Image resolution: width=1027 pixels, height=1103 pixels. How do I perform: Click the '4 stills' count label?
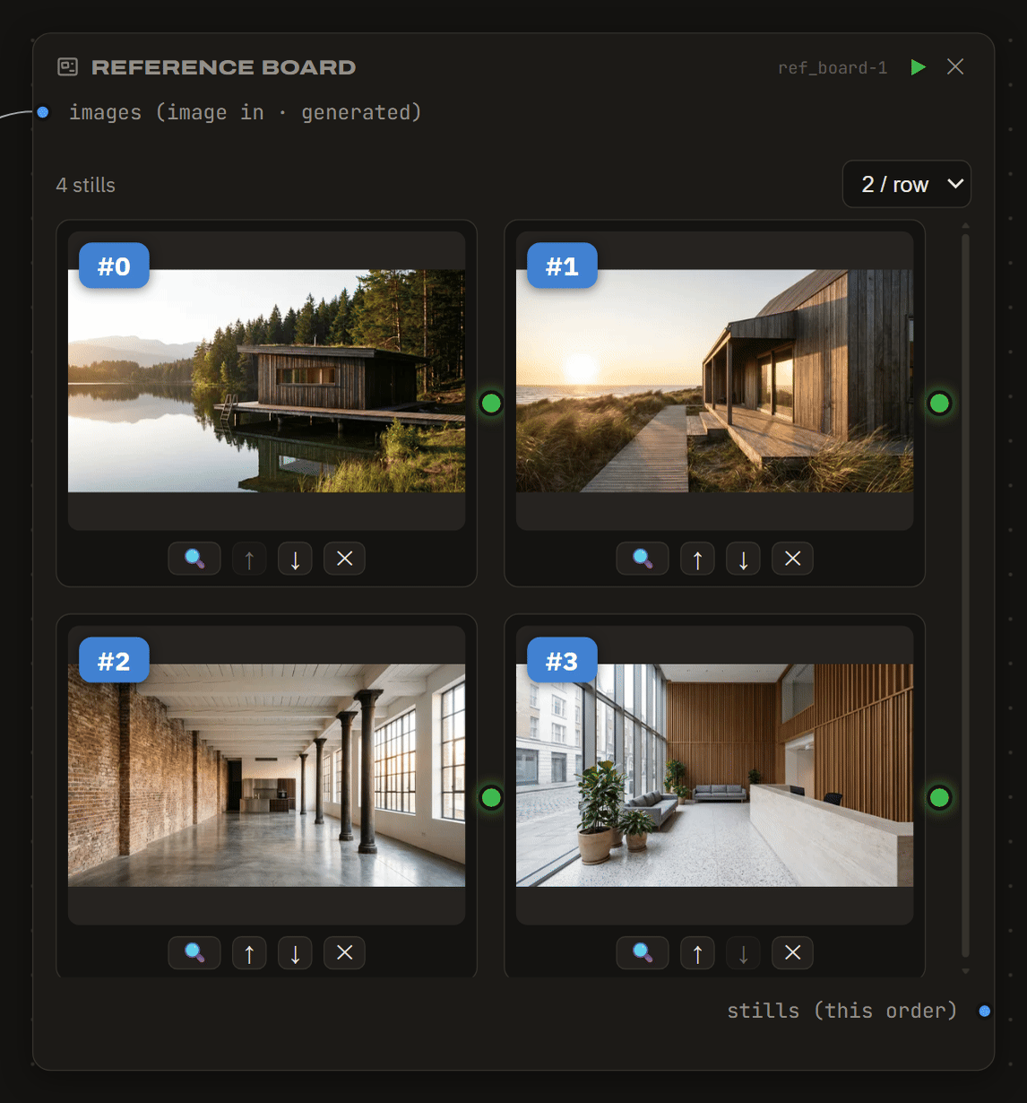86,186
